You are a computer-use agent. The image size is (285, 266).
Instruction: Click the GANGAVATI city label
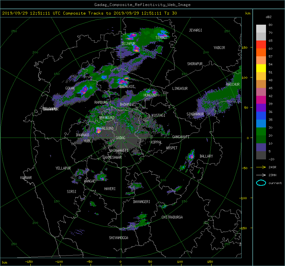181,137
